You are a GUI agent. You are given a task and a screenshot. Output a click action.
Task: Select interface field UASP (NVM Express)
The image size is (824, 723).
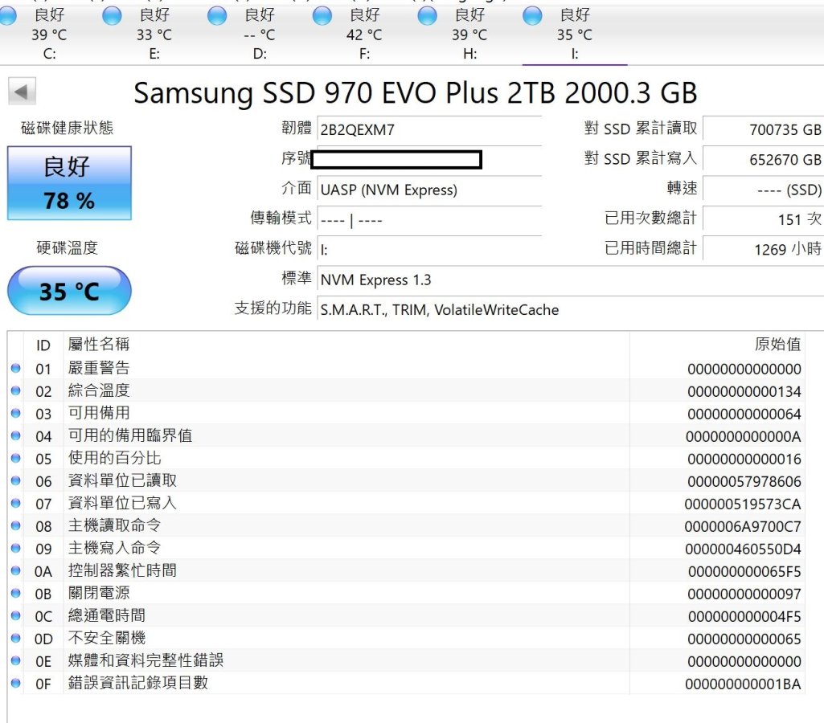[x=429, y=190]
